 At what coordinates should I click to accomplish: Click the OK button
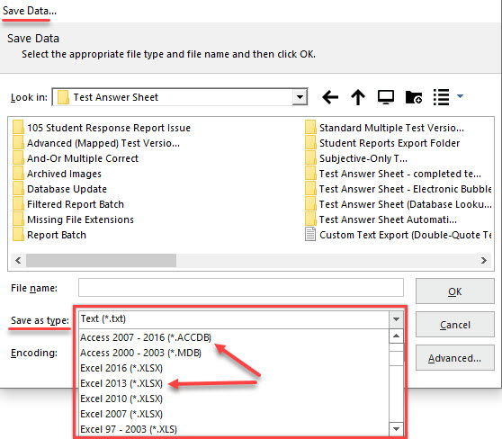click(455, 291)
